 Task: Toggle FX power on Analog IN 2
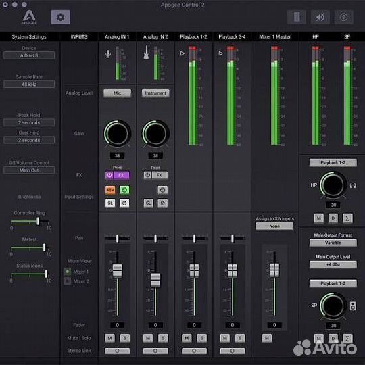pyautogui.click(x=147, y=175)
